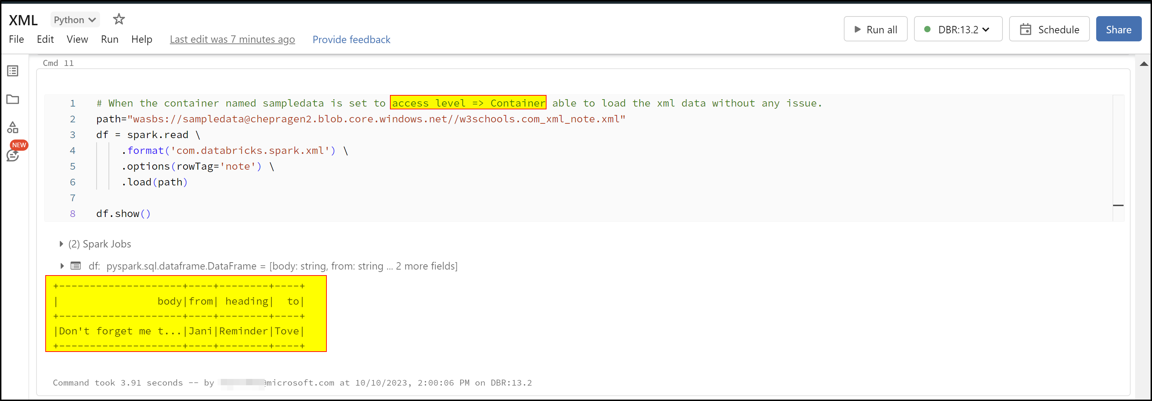Toggle the NEW badge notification

tap(19, 145)
